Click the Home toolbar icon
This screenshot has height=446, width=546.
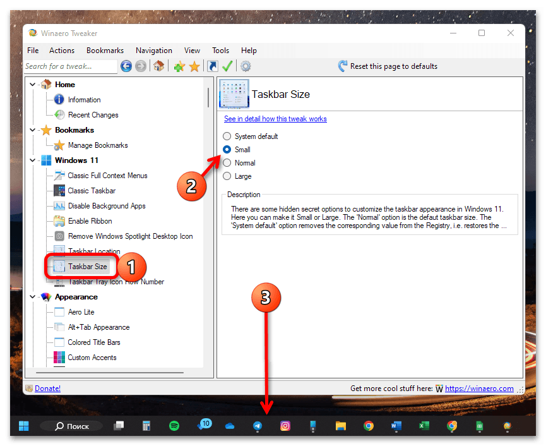click(158, 66)
